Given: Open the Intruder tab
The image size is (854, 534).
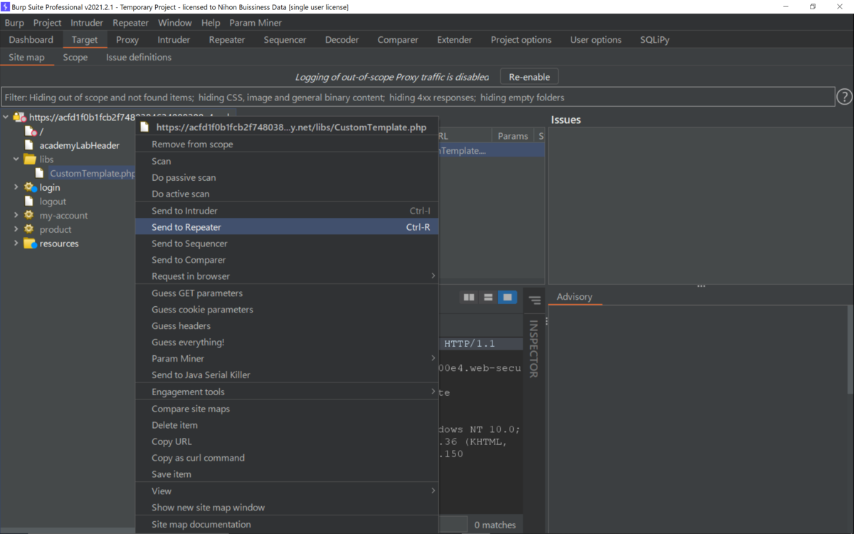Looking at the screenshot, I should 174,40.
